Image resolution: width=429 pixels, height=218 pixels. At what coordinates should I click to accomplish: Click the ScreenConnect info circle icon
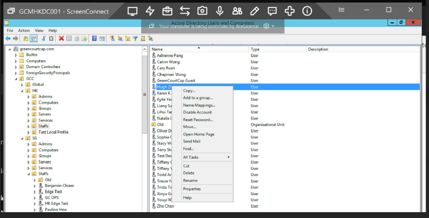[x=307, y=11]
